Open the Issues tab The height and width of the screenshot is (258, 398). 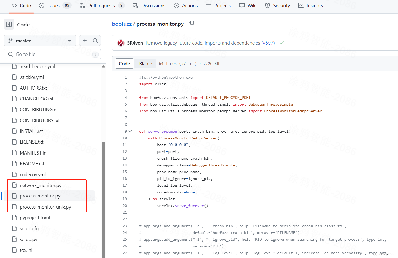click(55, 6)
